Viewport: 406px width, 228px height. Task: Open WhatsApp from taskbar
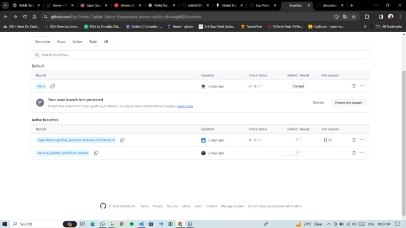[x=103, y=224]
